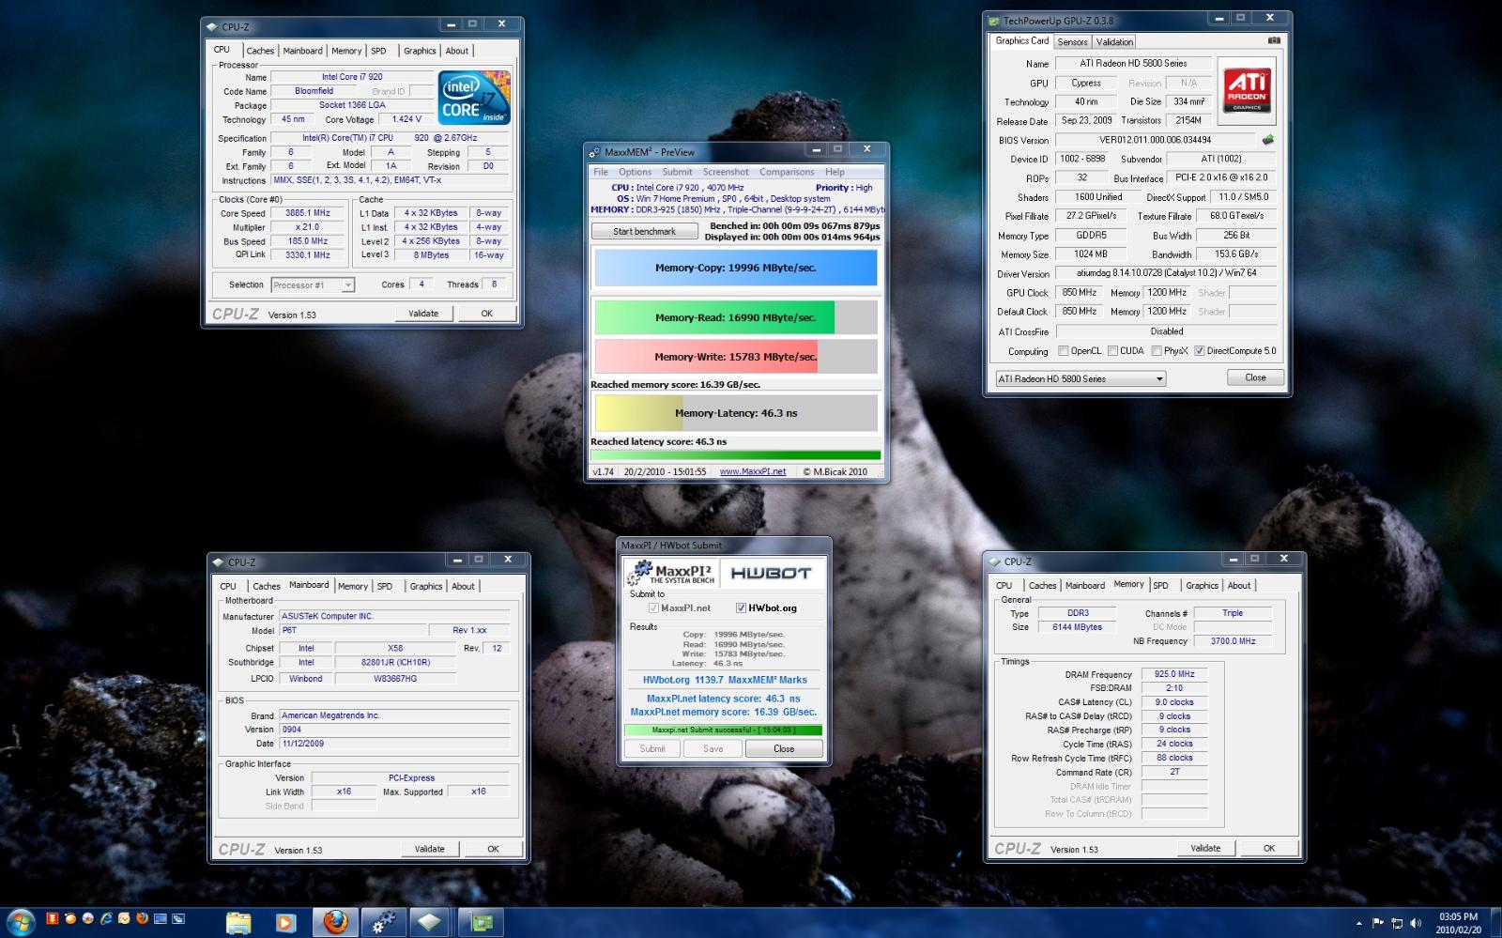This screenshot has height=938, width=1502.
Task: Click the gears MaxxMEM taskbar button
Action: pyautogui.click(x=383, y=922)
